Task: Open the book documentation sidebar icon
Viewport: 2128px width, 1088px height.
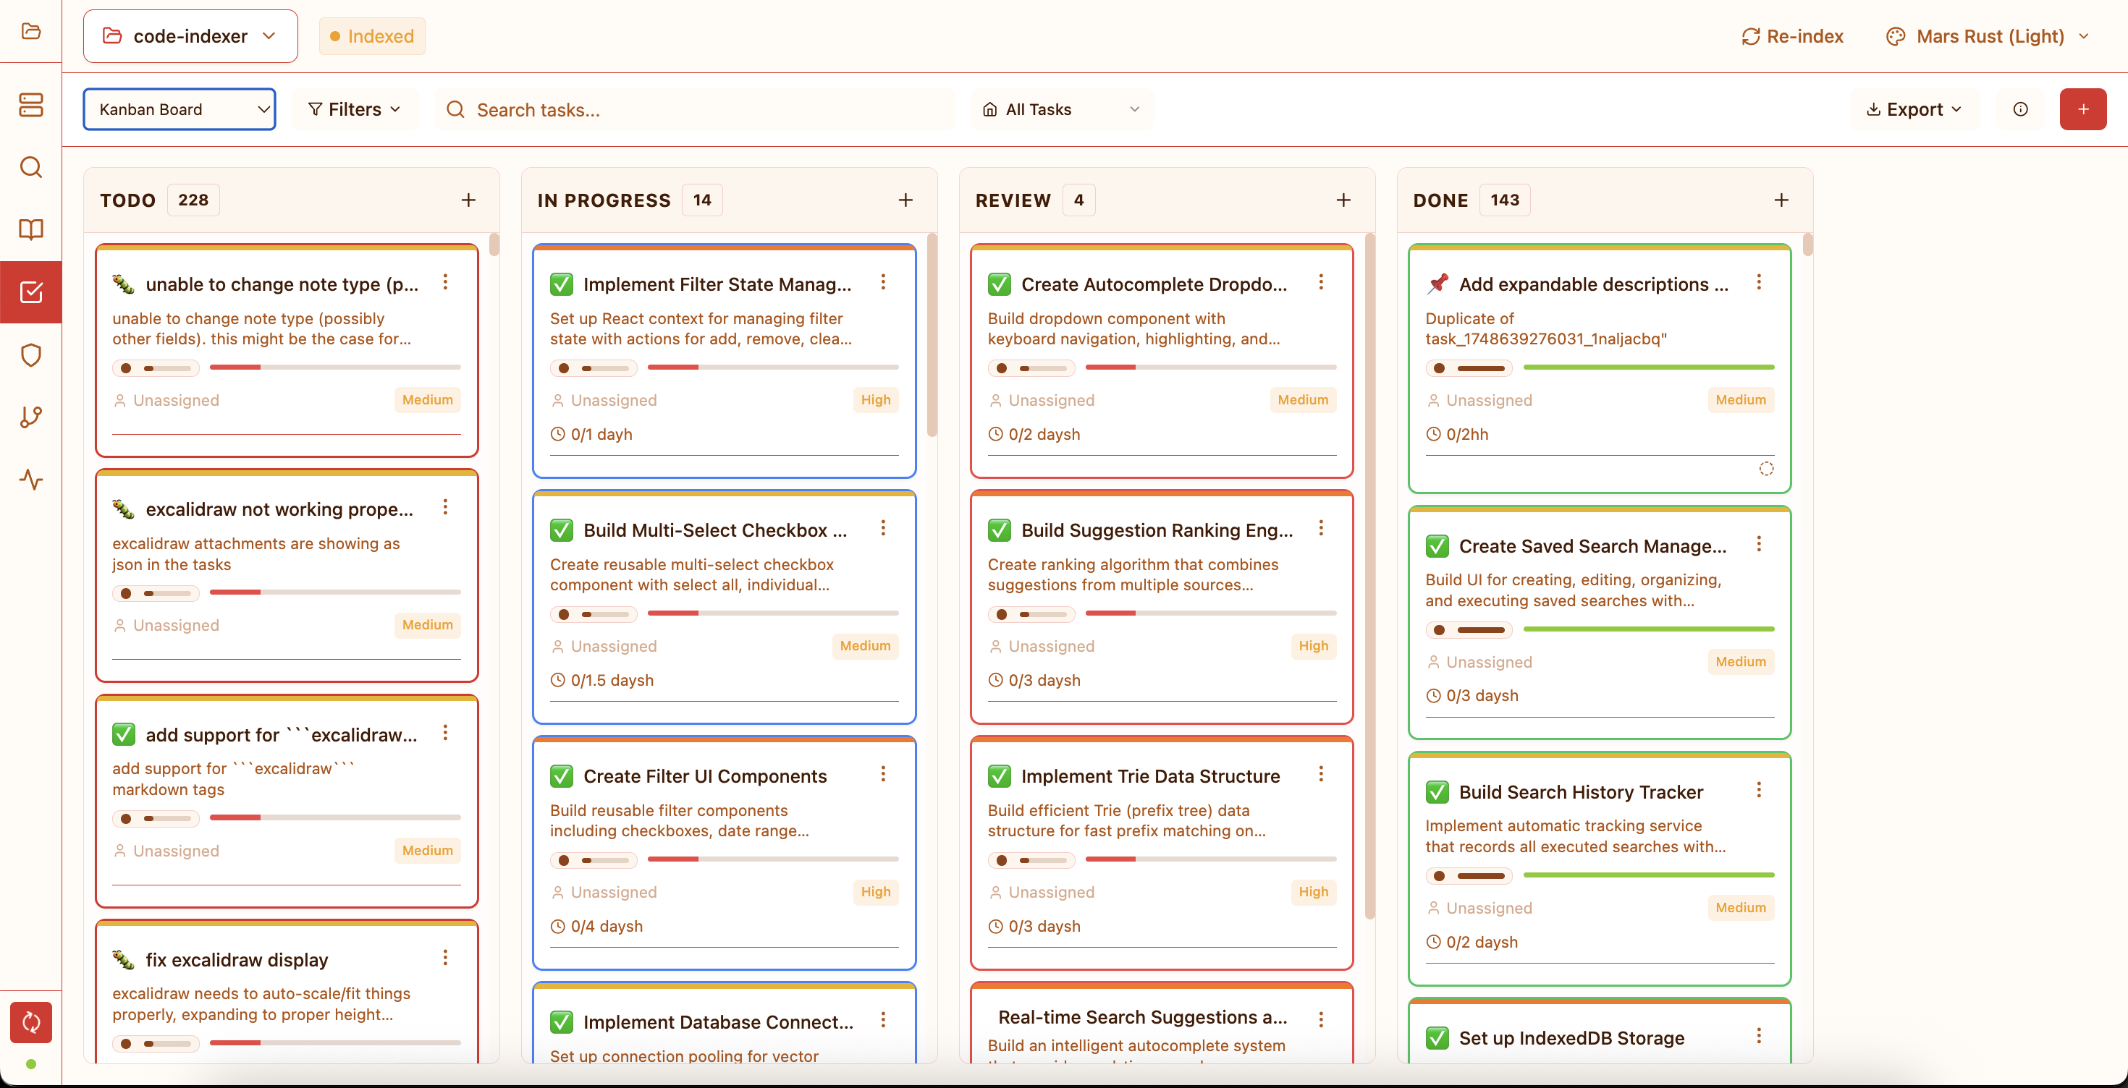Action: tap(30, 229)
